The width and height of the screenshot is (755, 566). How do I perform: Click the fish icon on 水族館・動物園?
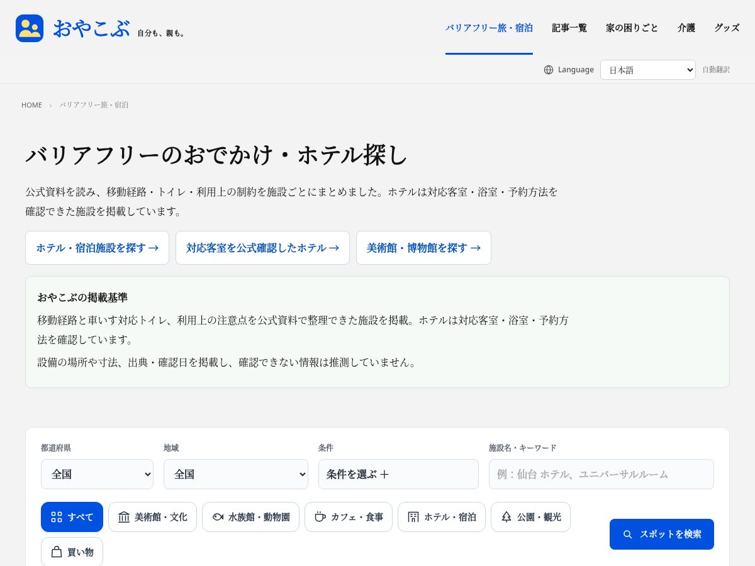pos(218,517)
